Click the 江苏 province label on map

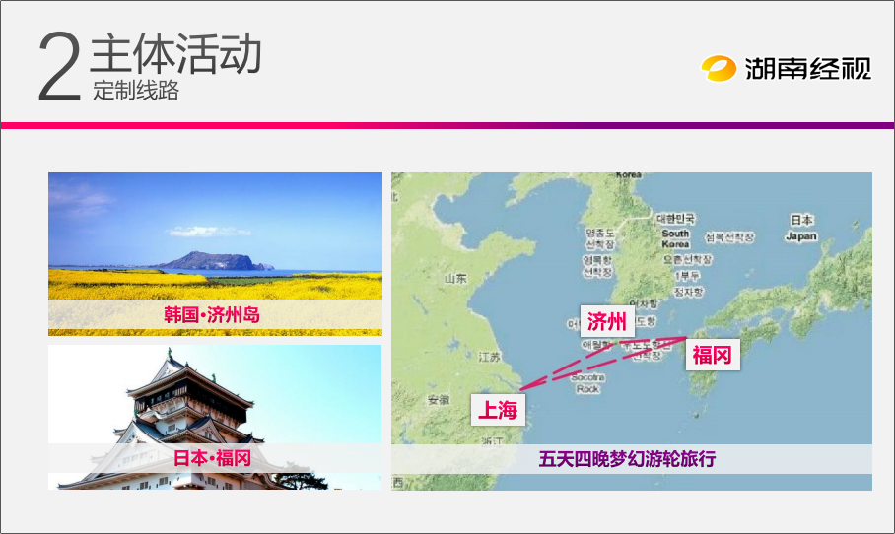click(x=489, y=356)
